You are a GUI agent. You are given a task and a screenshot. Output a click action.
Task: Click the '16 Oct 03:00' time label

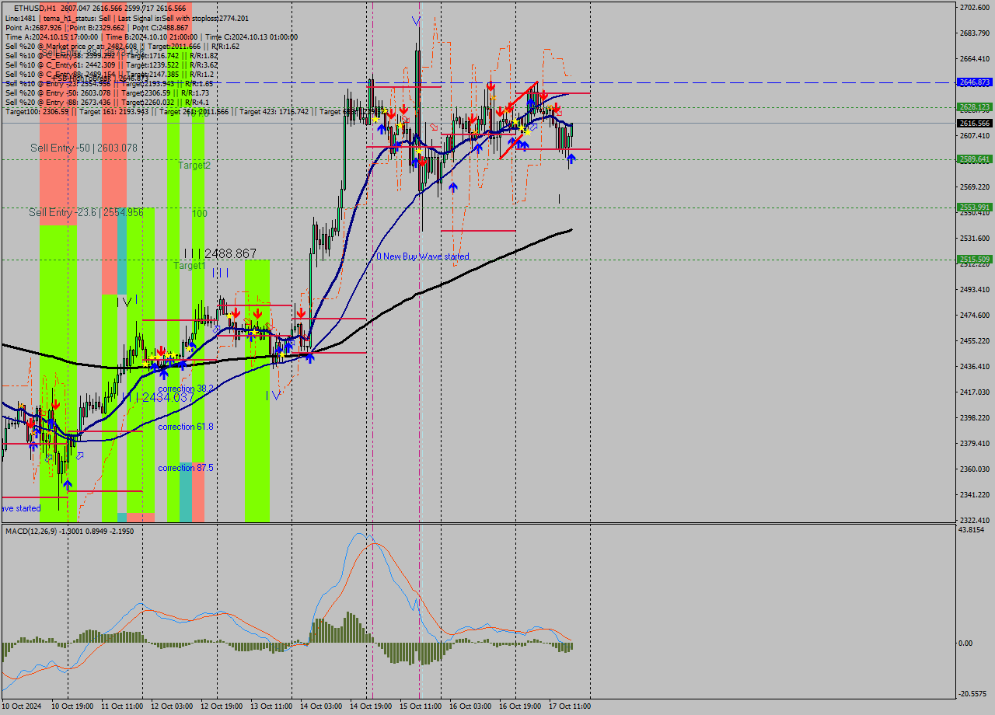tap(470, 706)
